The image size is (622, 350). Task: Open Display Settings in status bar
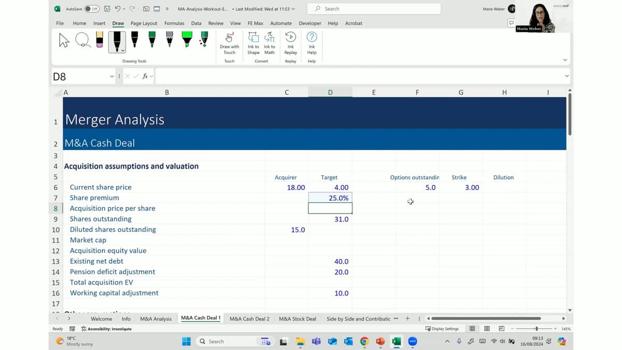(x=442, y=329)
